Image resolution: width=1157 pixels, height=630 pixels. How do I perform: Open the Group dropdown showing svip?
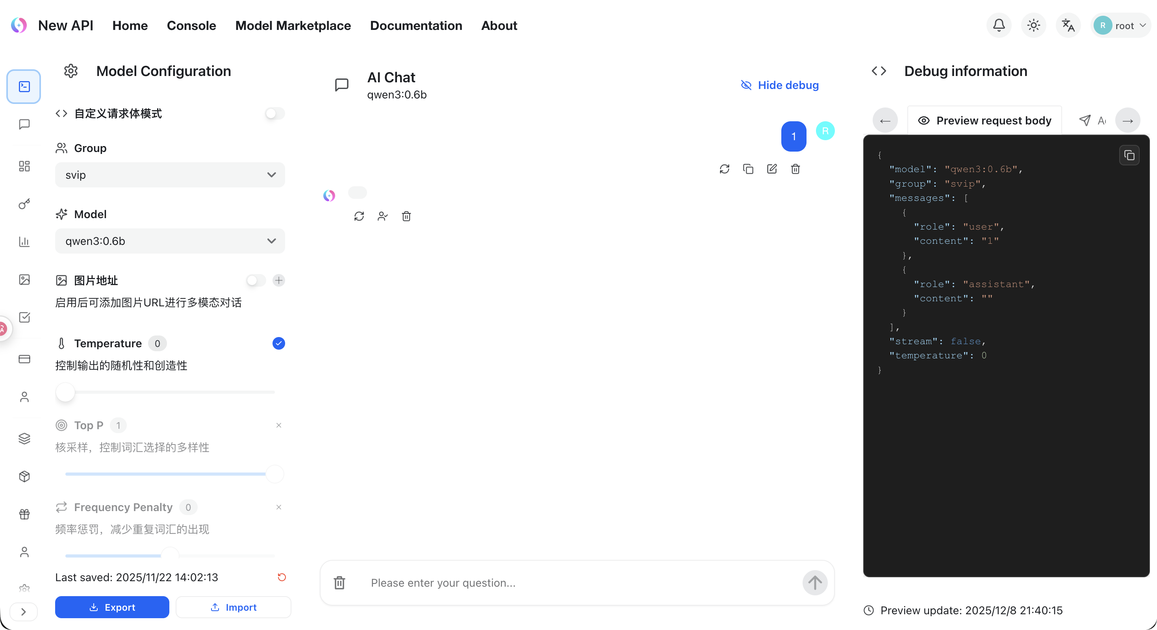point(170,175)
